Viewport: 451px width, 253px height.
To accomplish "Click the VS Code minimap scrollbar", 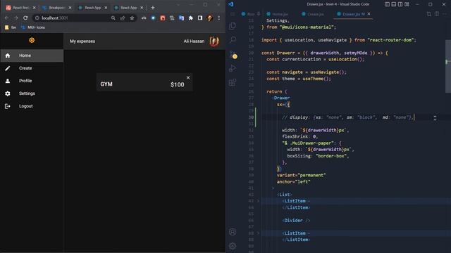I will click(x=448, y=66).
